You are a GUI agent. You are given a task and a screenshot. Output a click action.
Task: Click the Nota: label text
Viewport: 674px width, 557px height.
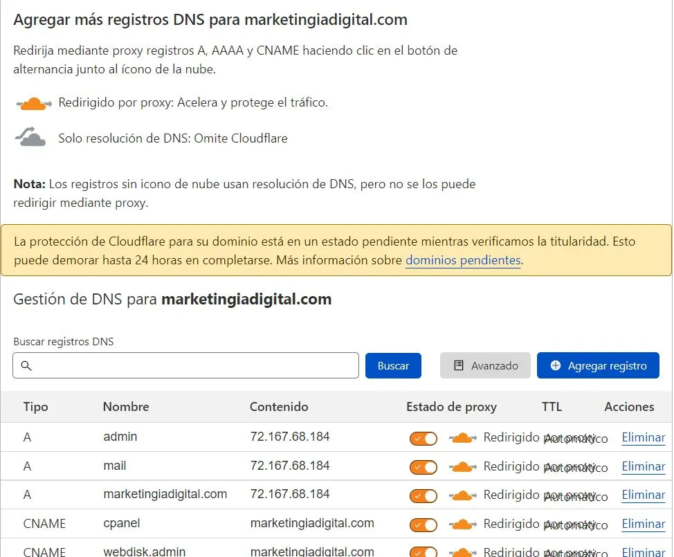29,184
